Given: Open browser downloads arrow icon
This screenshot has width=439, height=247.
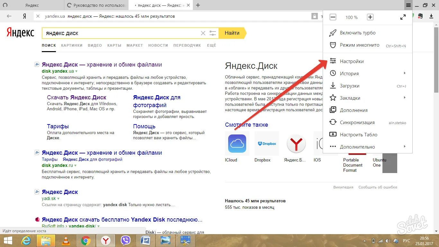Looking at the screenshot, I should [x=431, y=16].
